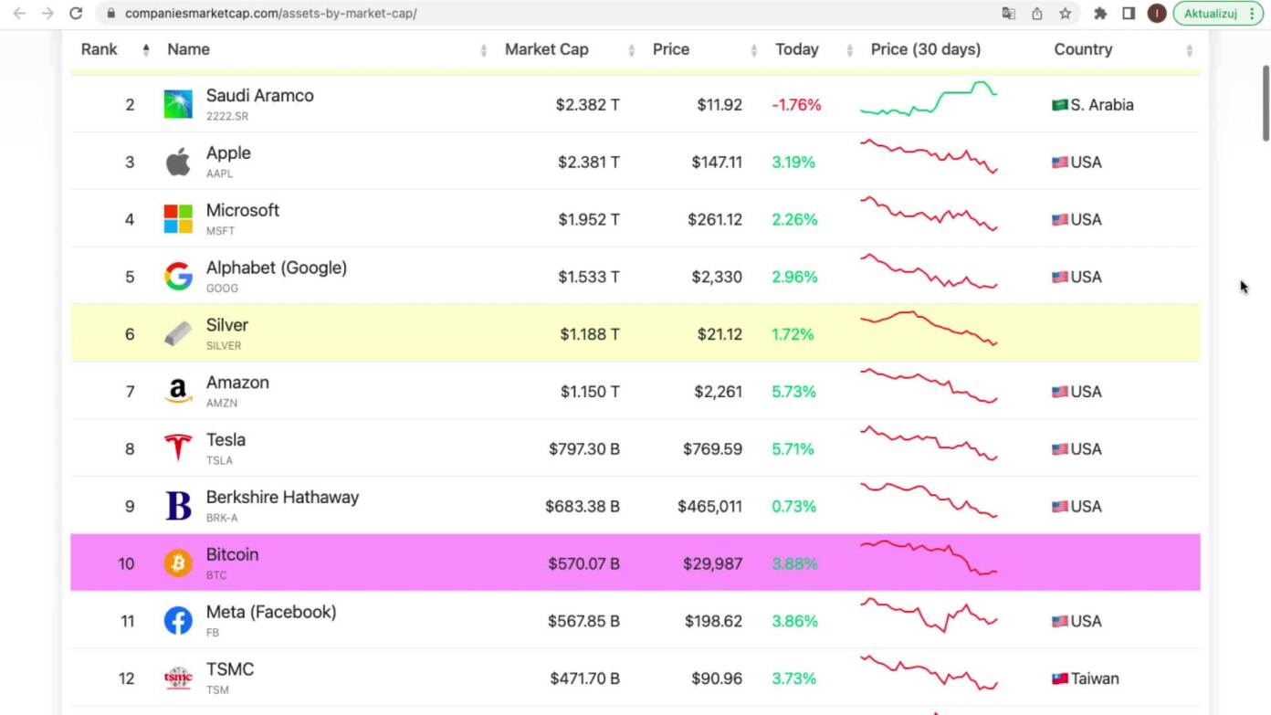Click the Price (30 days) column header
Screen dimensions: 1271x715
[x=926, y=49]
